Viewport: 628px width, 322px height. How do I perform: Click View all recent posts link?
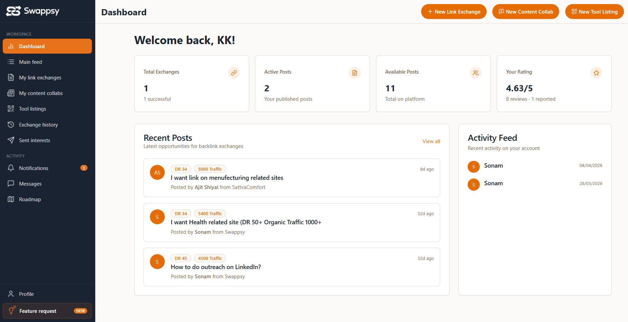coord(431,141)
